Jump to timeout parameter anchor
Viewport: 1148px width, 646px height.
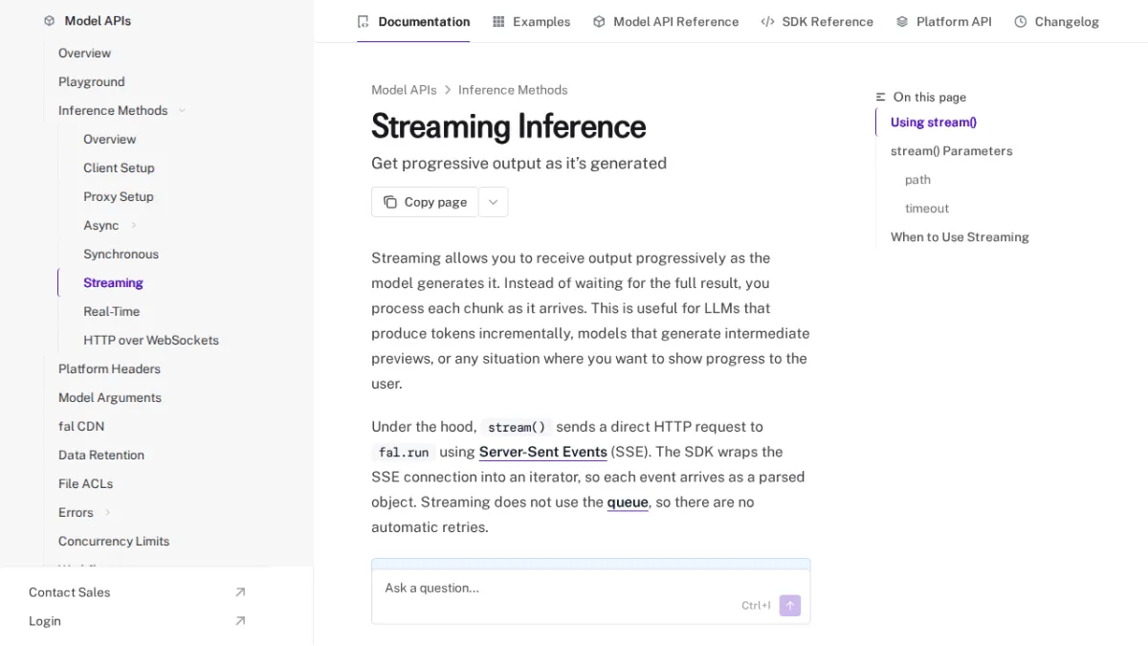click(x=927, y=209)
